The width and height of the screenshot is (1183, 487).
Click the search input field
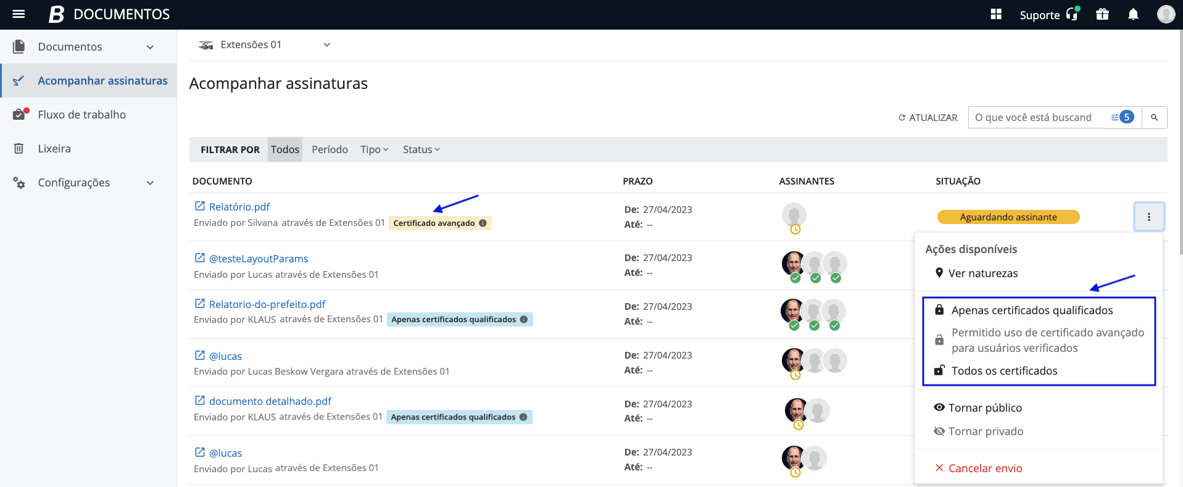1034,117
